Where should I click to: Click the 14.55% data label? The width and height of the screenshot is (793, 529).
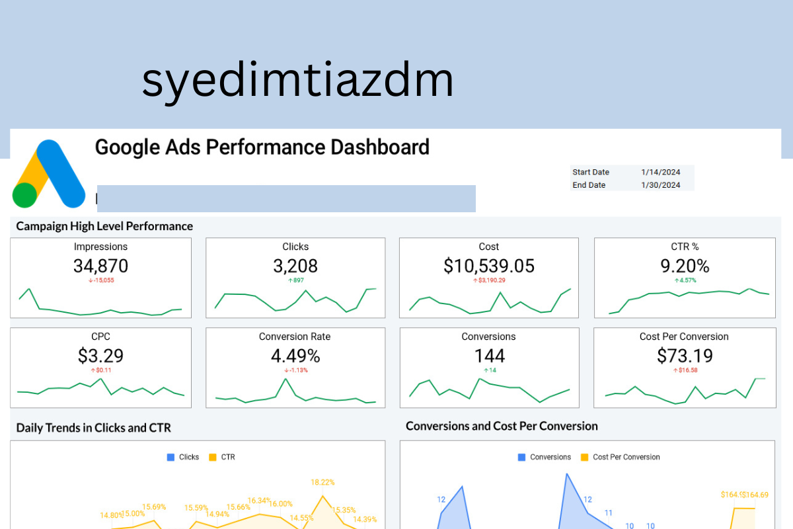301,518
